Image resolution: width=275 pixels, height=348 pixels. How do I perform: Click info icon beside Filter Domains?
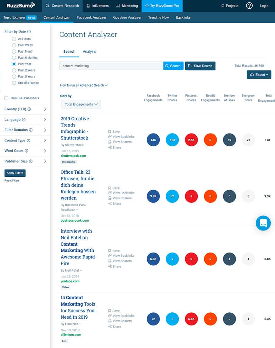31,130
